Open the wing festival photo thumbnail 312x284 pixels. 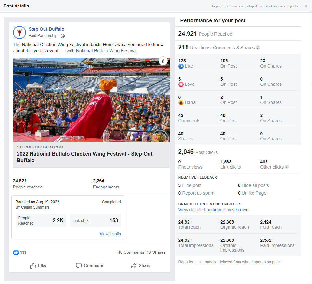click(91, 100)
